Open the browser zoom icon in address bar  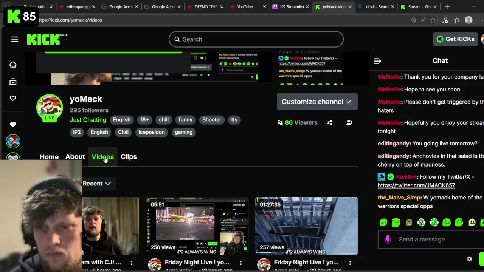(x=414, y=20)
